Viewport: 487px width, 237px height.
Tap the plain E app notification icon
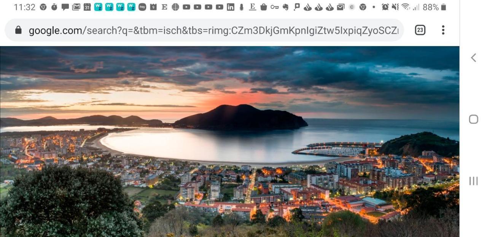164,7
